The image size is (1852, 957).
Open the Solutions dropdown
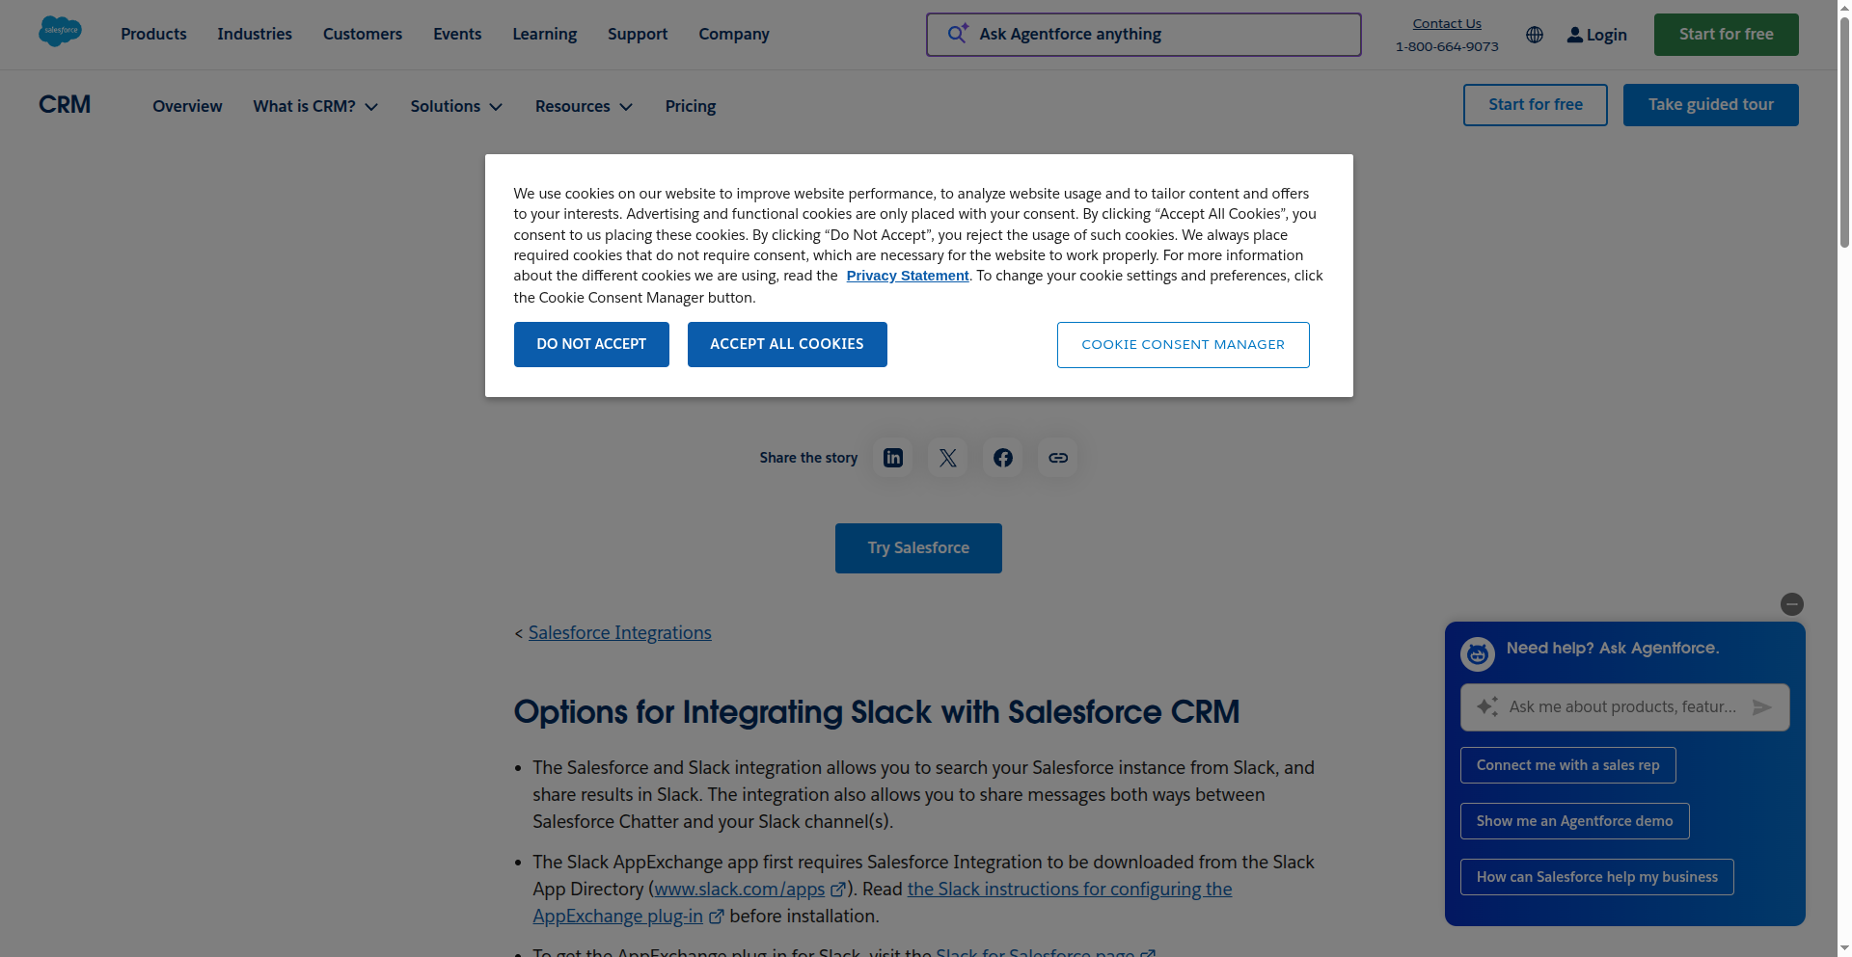click(497, 107)
